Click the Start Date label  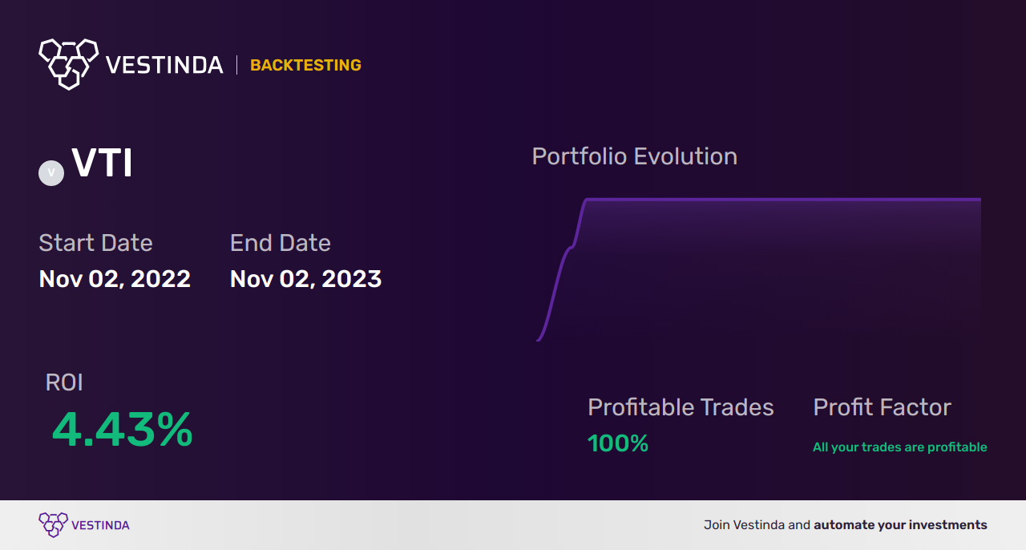point(95,243)
